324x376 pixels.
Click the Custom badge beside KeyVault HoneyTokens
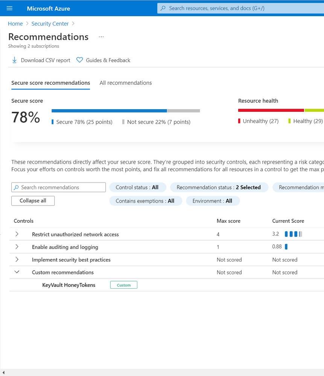click(x=123, y=285)
